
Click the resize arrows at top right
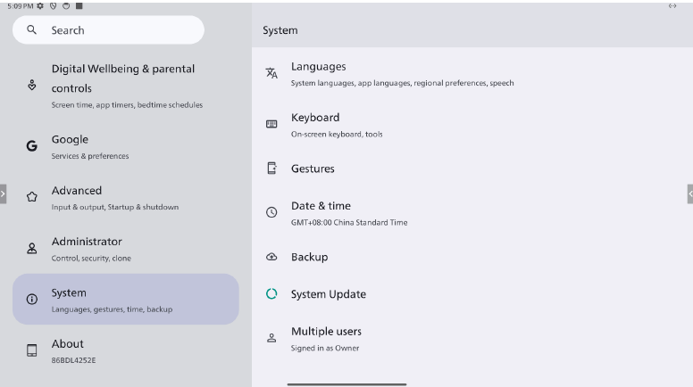pyautogui.click(x=672, y=6)
